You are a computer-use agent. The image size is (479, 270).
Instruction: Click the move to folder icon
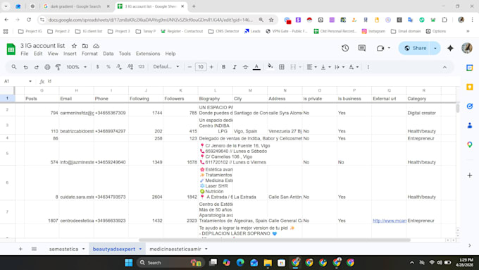pos(85,46)
